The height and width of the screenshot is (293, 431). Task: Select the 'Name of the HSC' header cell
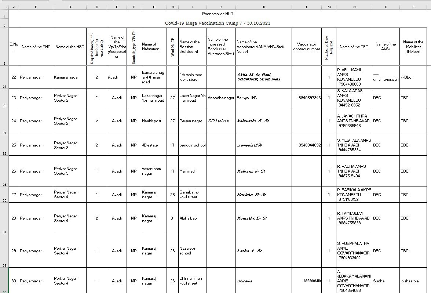(x=70, y=47)
